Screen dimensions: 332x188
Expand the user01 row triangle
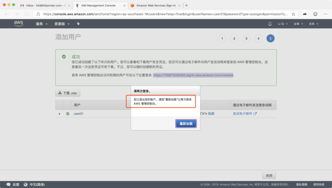pyautogui.click(x=60, y=114)
